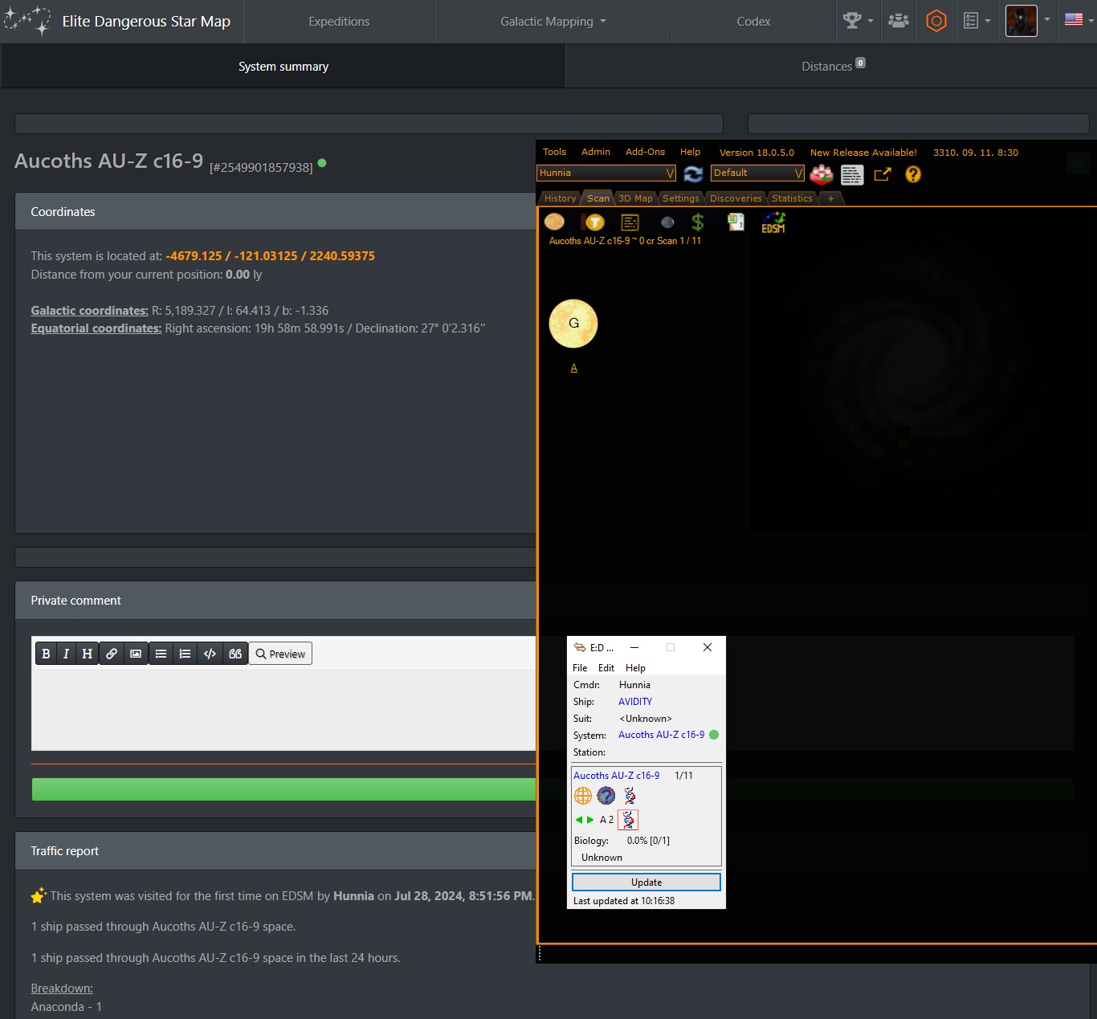Open the commander avatar menu
Viewport: 1097px width, 1019px height.
pyautogui.click(x=1028, y=21)
